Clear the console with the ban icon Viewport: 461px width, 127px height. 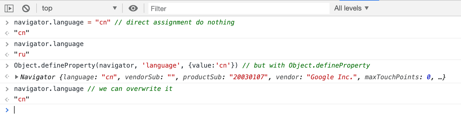click(x=26, y=8)
